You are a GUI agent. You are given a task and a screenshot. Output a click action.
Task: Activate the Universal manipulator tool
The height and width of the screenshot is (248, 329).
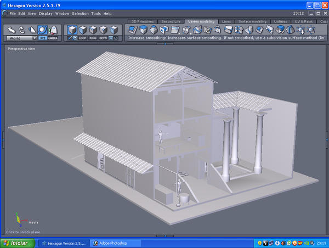pyautogui.click(x=42, y=30)
